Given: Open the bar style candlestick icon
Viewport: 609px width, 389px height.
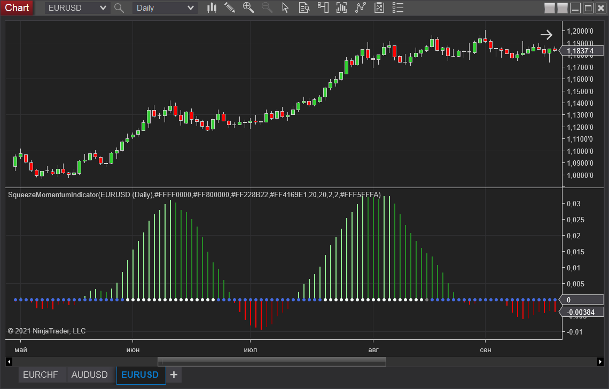Looking at the screenshot, I should 212,7.
